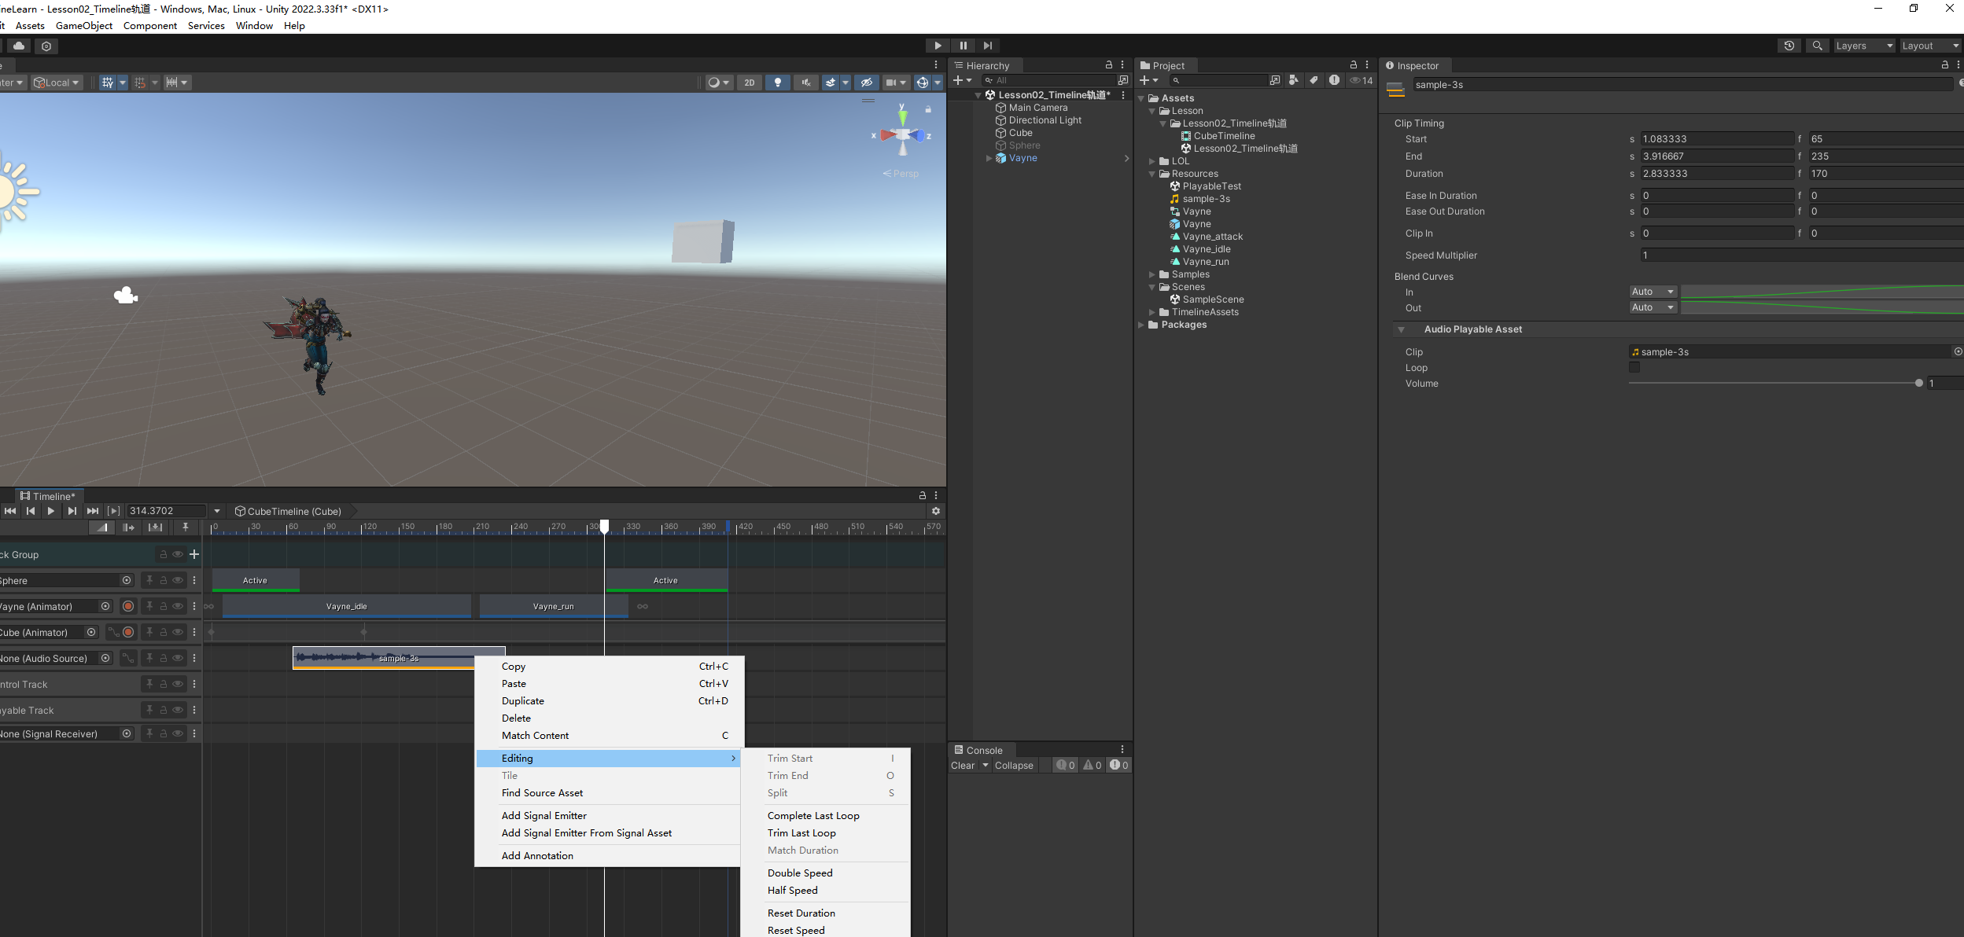
Task: Click the plus icon on Track Group
Action: coord(194,554)
